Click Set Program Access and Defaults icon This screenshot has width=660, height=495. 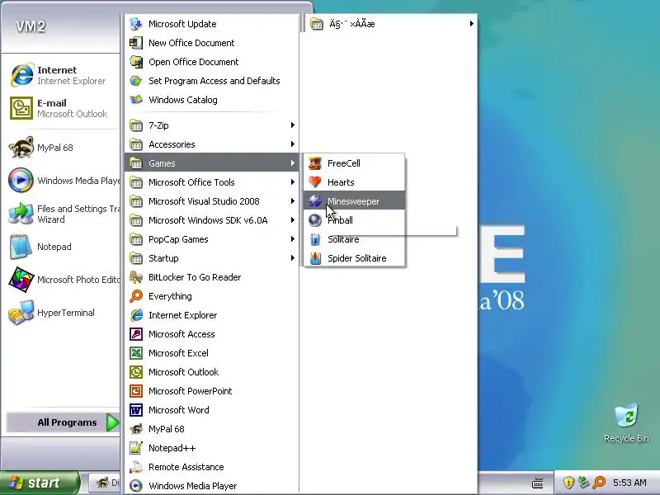pos(136,81)
